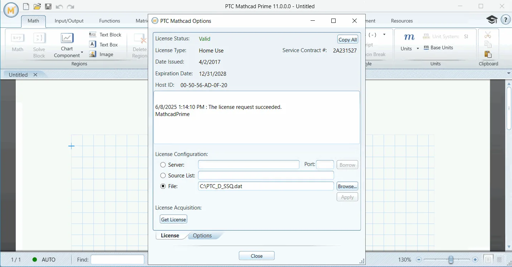The image size is (512, 267).
Task: Open the (-) style dropdown arrow
Action: coord(384,35)
